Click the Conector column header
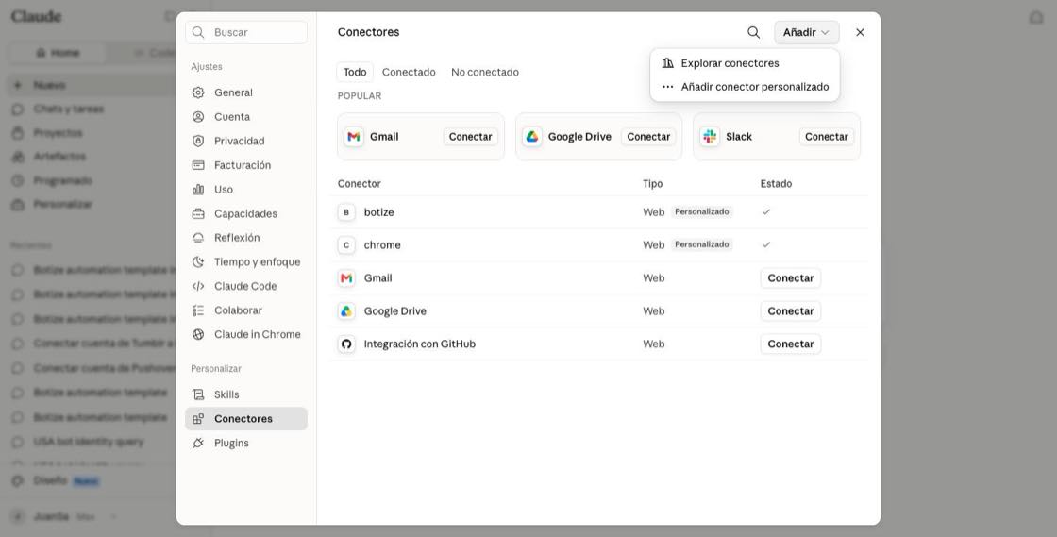 (x=360, y=184)
